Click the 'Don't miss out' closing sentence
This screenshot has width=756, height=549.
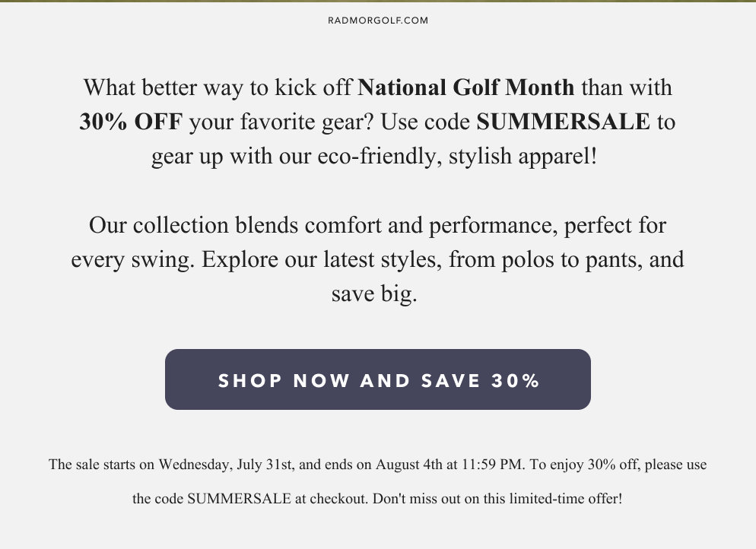coord(497,498)
